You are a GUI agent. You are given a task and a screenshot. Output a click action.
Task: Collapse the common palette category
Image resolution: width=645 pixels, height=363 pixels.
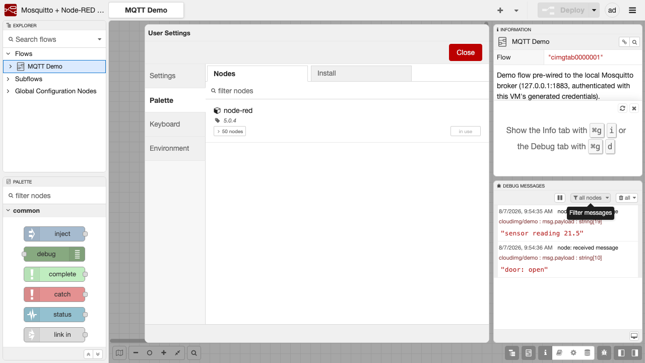click(54, 211)
